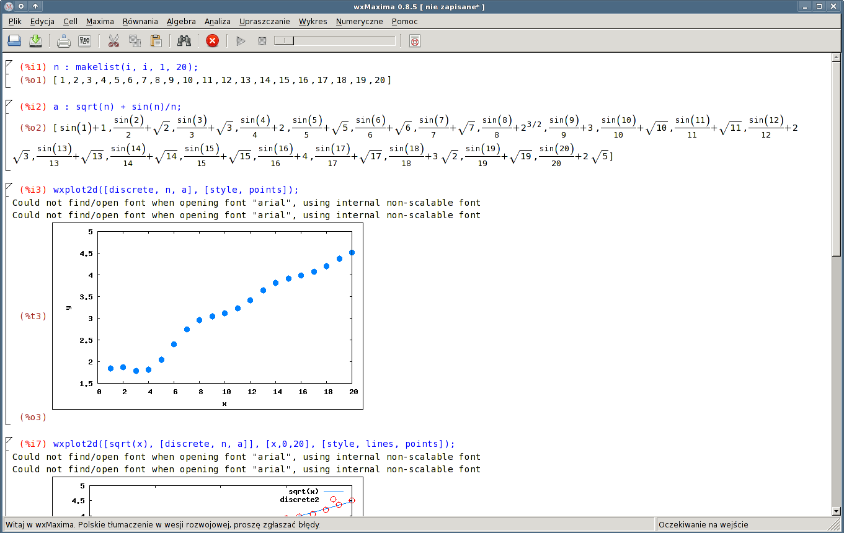This screenshot has height=533, width=844.
Task: Open help via the lifebuoy icon
Action: click(x=415, y=41)
